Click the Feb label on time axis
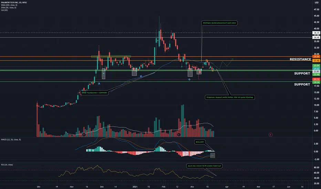This screenshot has width=321, height=189. [163, 187]
